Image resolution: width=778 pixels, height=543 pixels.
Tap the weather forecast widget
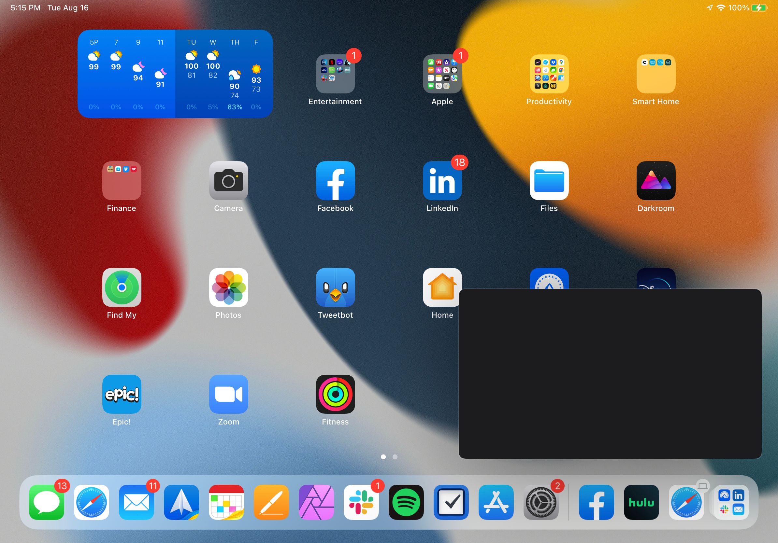(x=175, y=74)
